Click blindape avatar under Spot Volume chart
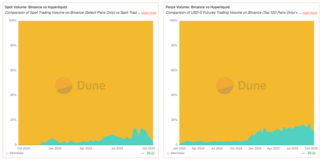The height and width of the screenshot is (162, 322). click(7, 153)
